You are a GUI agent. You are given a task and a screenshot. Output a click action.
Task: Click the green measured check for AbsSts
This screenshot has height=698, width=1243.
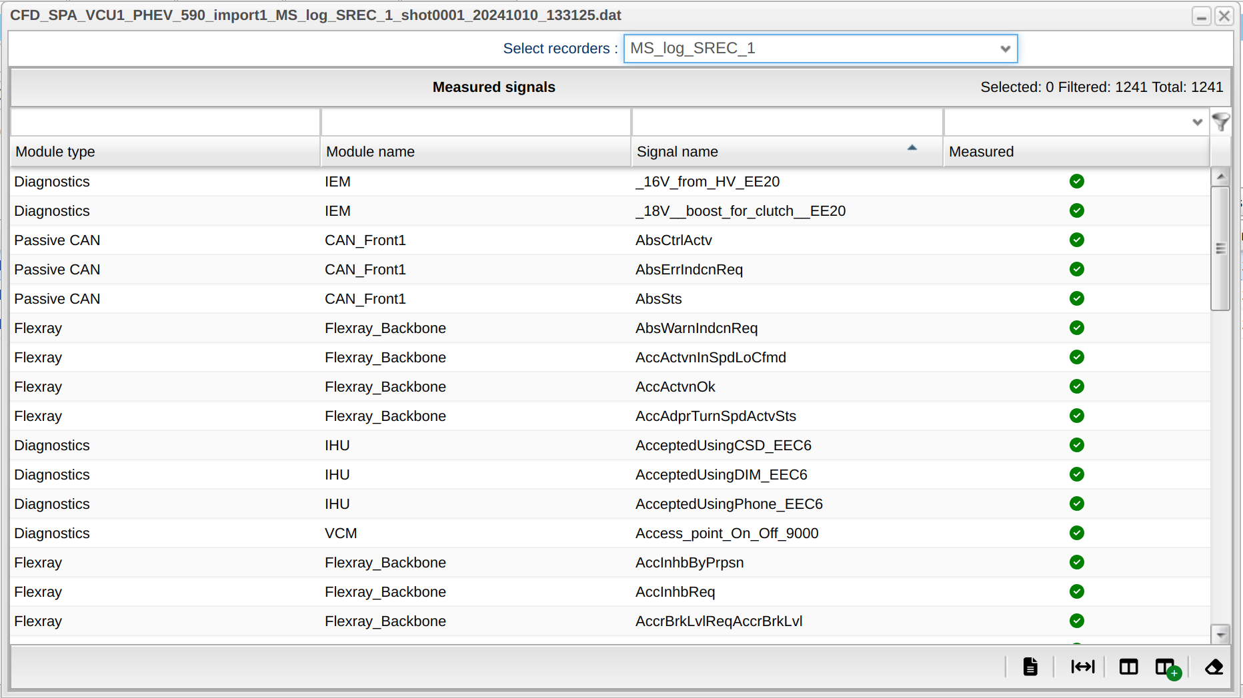coord(1076,298)
